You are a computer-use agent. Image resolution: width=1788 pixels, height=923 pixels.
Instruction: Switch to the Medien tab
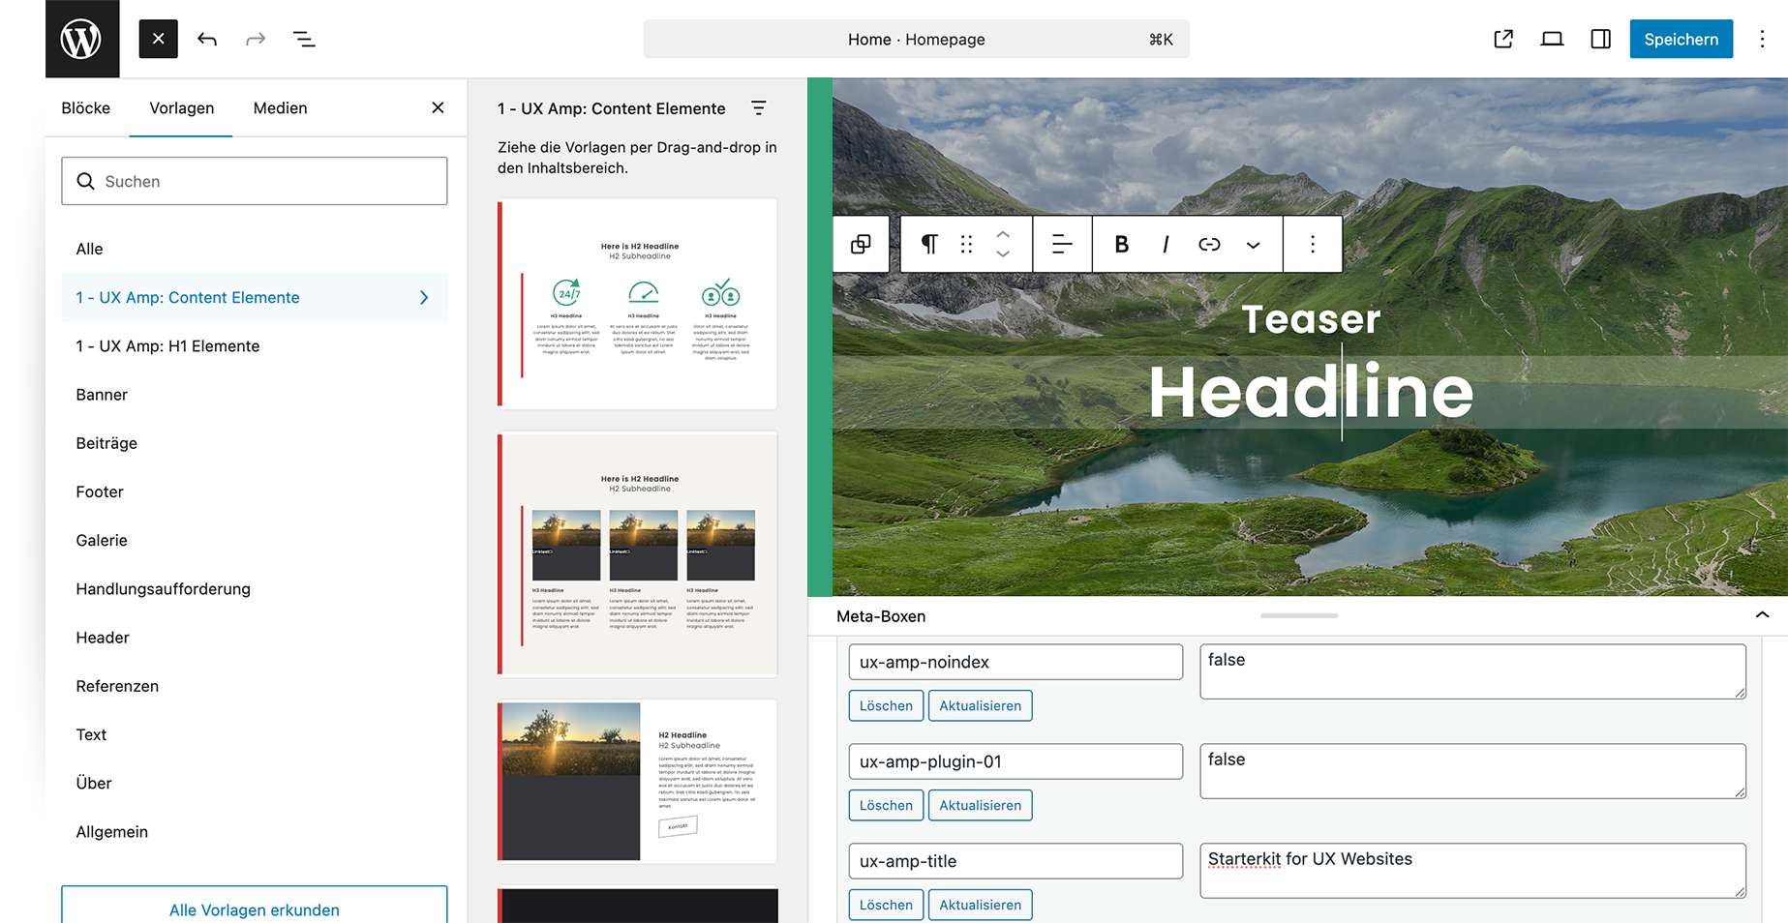279,107
